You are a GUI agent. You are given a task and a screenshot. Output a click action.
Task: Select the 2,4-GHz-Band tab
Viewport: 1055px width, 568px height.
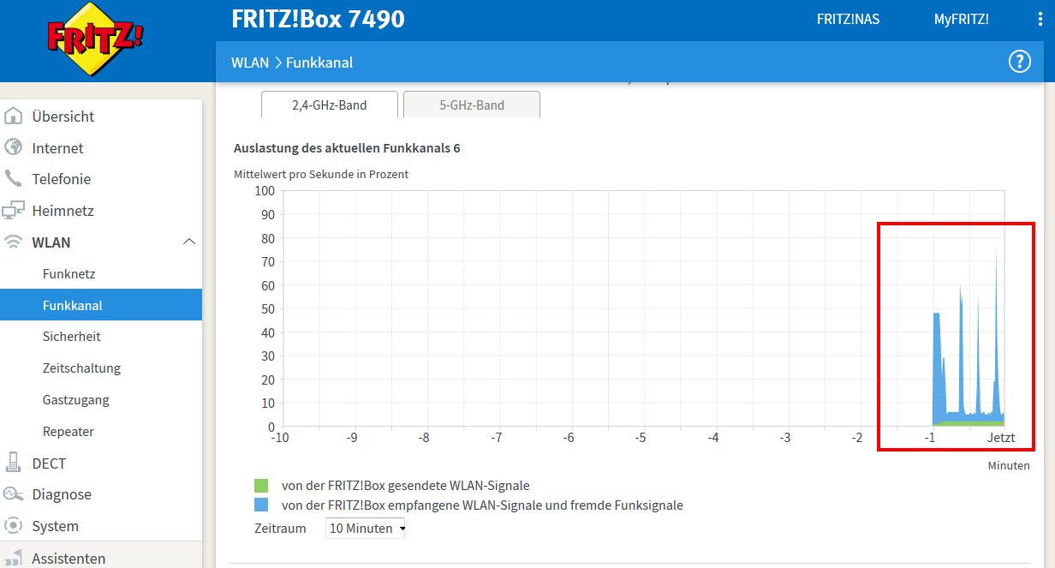tap(330, 105)
